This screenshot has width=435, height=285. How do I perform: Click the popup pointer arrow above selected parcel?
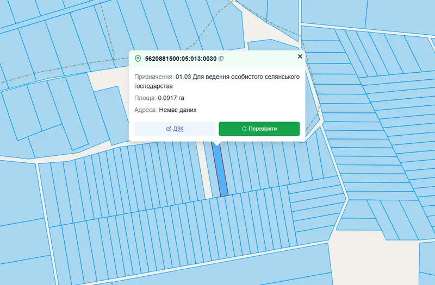[216, 143]
